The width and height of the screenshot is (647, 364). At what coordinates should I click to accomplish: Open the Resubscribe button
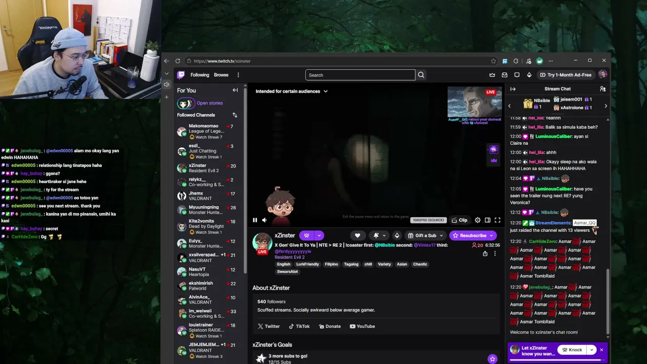pos(473,235)
